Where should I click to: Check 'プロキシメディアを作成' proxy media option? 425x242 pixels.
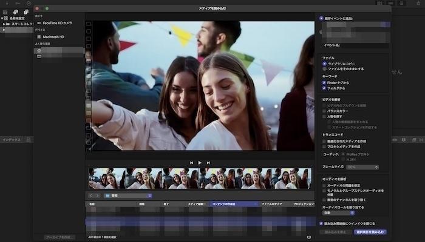(x=324, y=146)
